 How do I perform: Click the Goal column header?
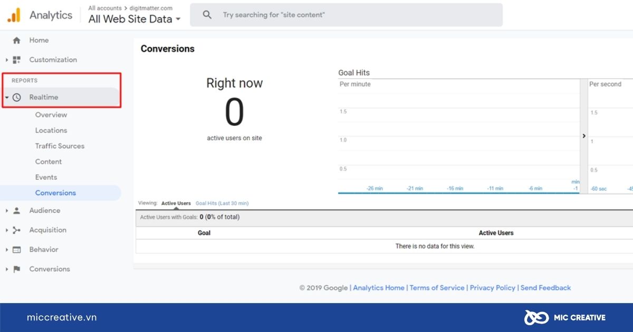click(x=204, y=233)
